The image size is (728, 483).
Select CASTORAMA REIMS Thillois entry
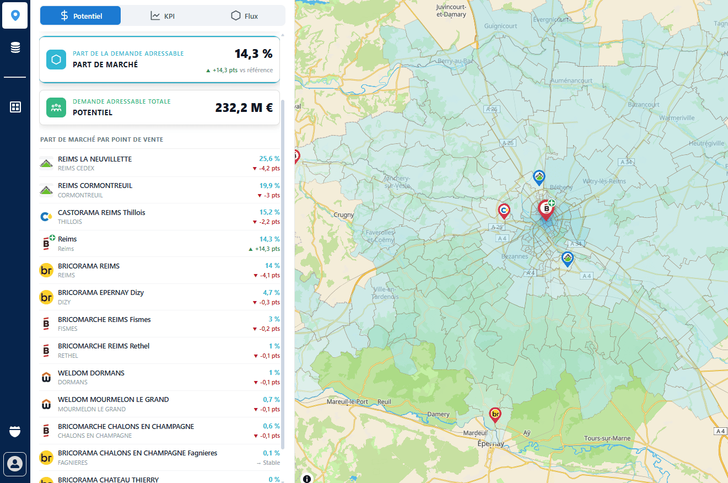coord(160,217)
